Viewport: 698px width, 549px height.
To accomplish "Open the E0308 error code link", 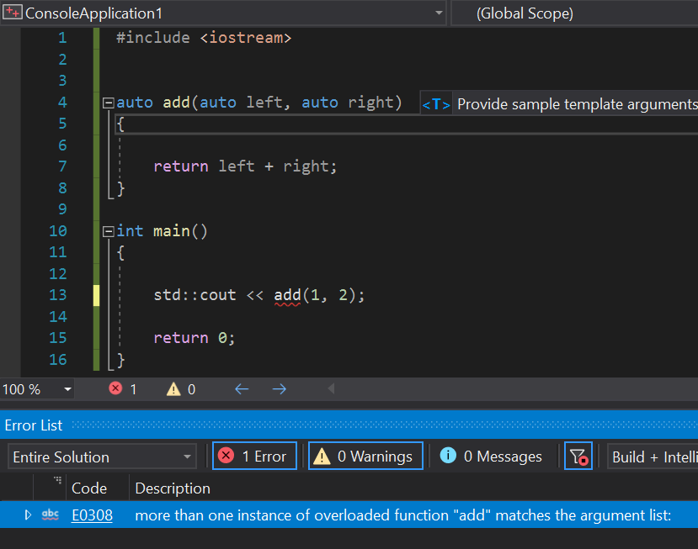I will click(x=92, y=515).
